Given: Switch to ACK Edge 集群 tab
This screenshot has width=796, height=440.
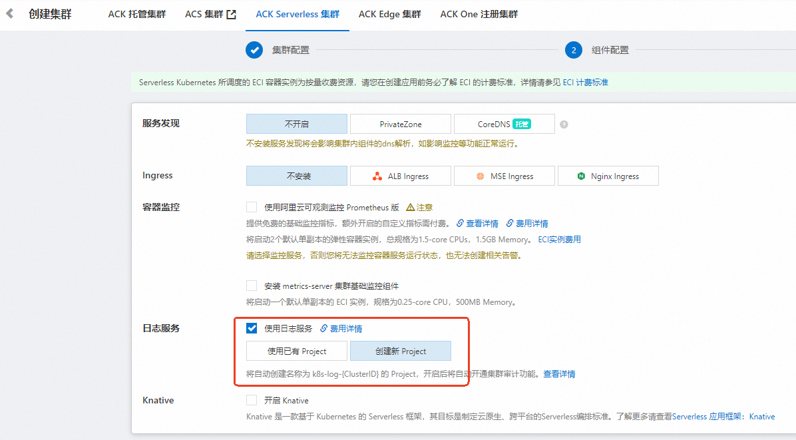Looking at the screenshot, I should click(390, 14).
